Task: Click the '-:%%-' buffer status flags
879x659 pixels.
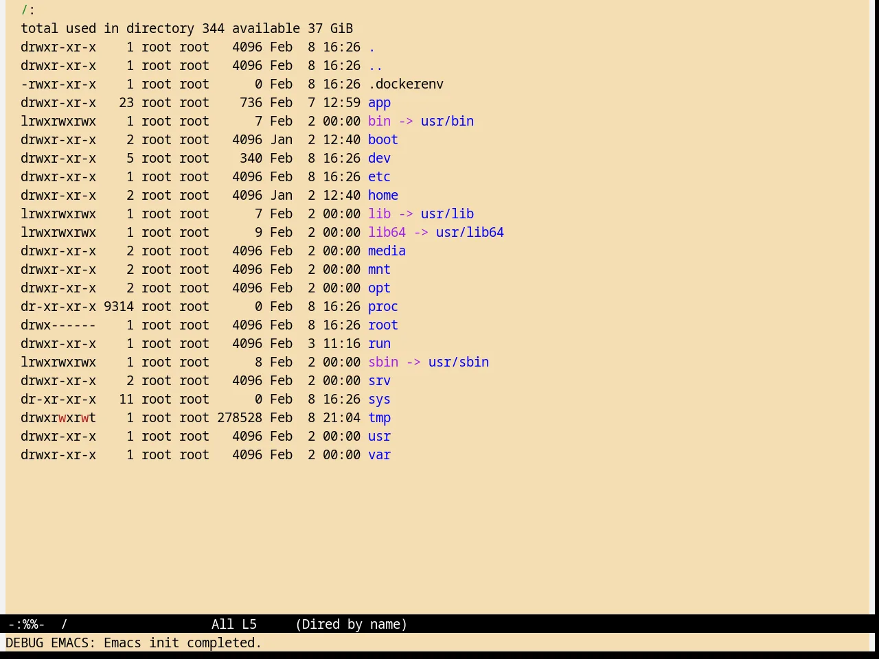Action: coord(26,625)
